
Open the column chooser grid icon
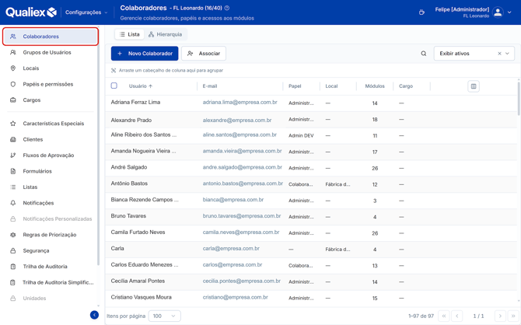(x=474, y=86)
